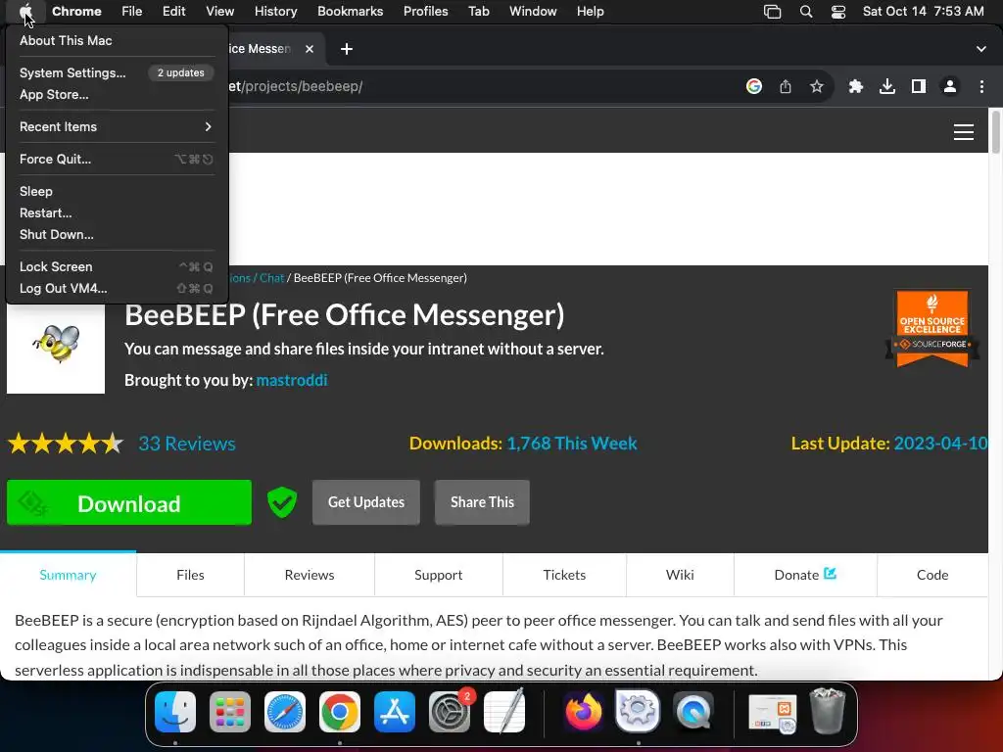
Task: Open the Apple menu icon
Action: pyautogui.click(x=25, y=11)
